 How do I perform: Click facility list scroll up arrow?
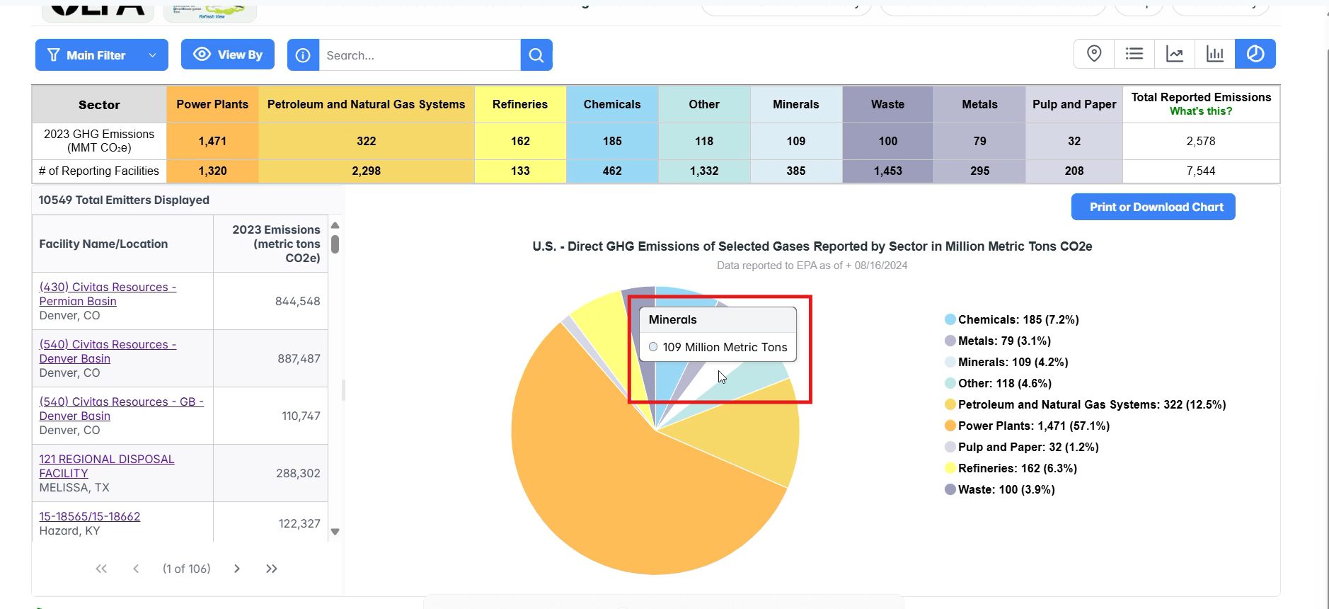(x=335, y=225)
